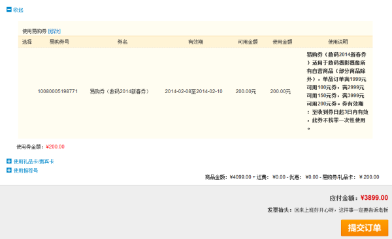Screen dimensions: 392x239
Task: Click red 使用券金额 ¥200.00 value
Action: pos(56,147)
